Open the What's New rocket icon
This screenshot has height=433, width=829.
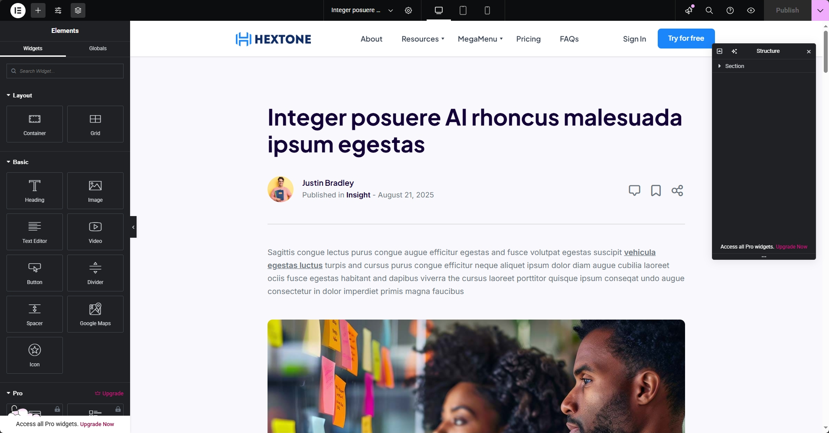[689, 10]
